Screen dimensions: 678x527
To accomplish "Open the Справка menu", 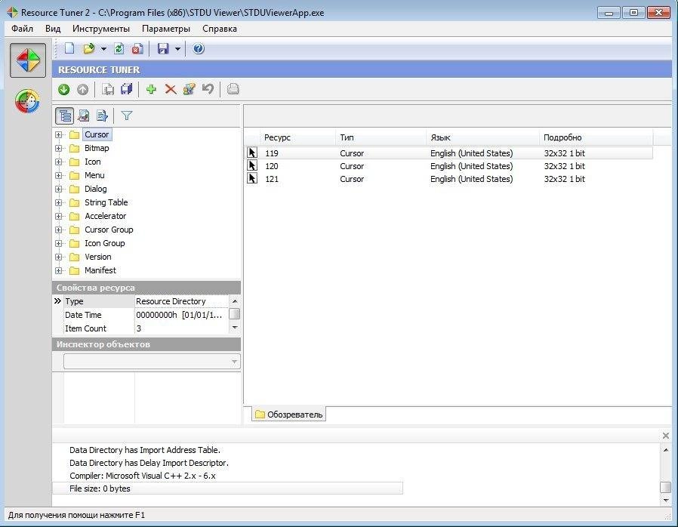I will point(219,29).
